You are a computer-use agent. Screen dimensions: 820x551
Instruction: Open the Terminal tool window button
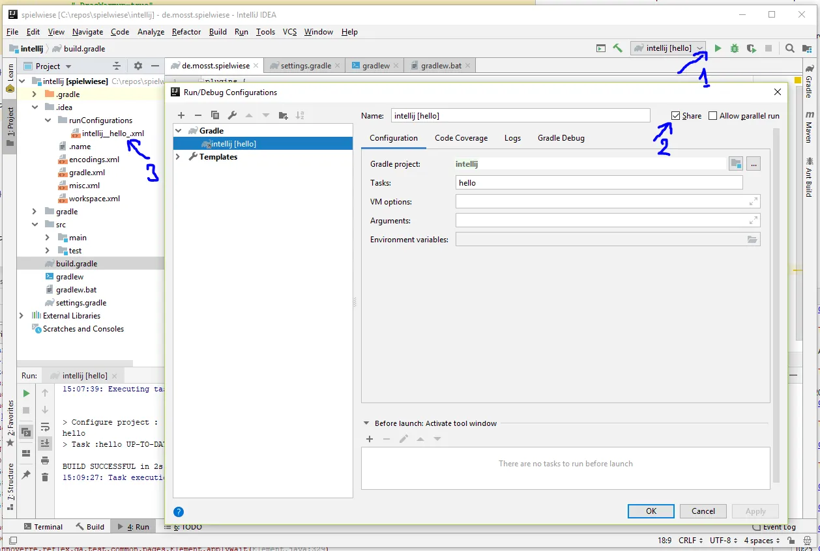(43, 527)
